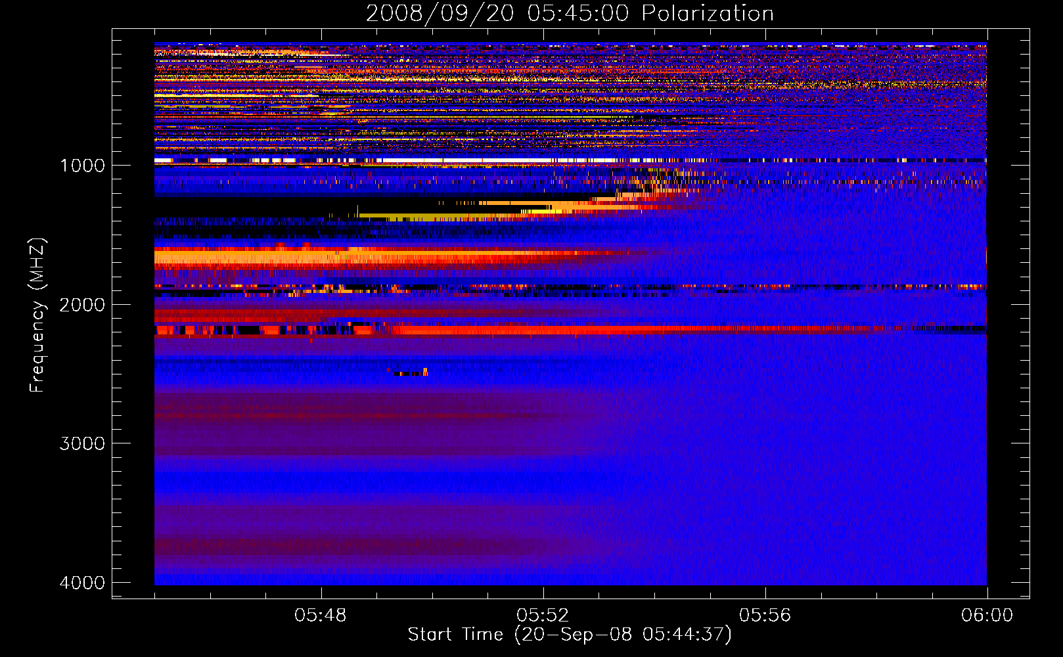
Task: Select the 4000 frequency tick label
Action: click(x=83, y=583)
